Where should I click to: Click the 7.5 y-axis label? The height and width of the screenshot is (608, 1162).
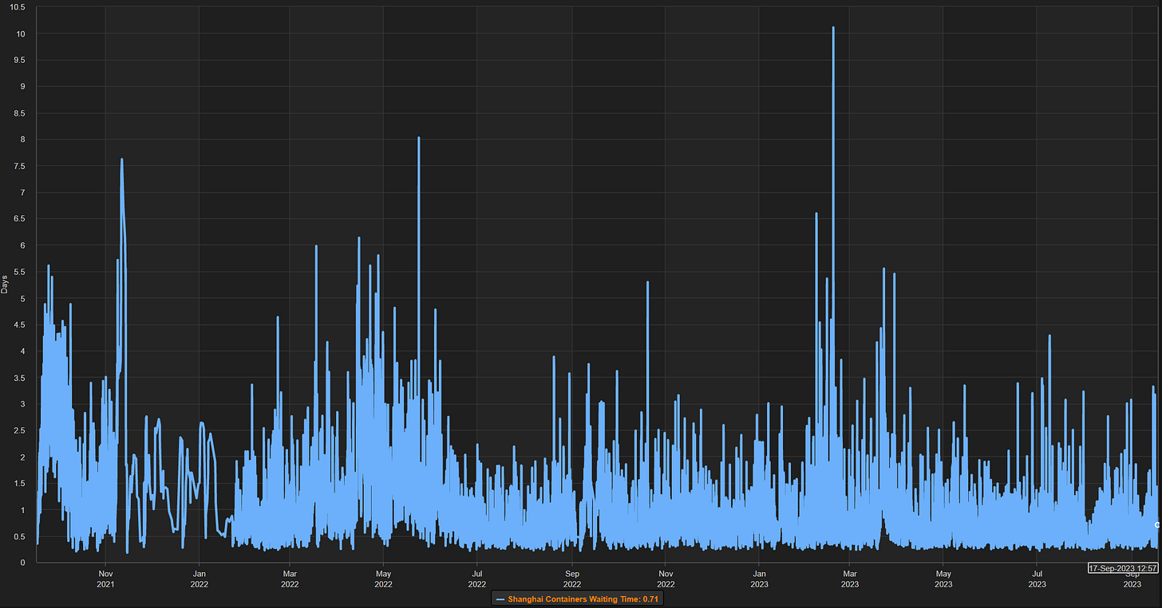click(x=19, y=166)
